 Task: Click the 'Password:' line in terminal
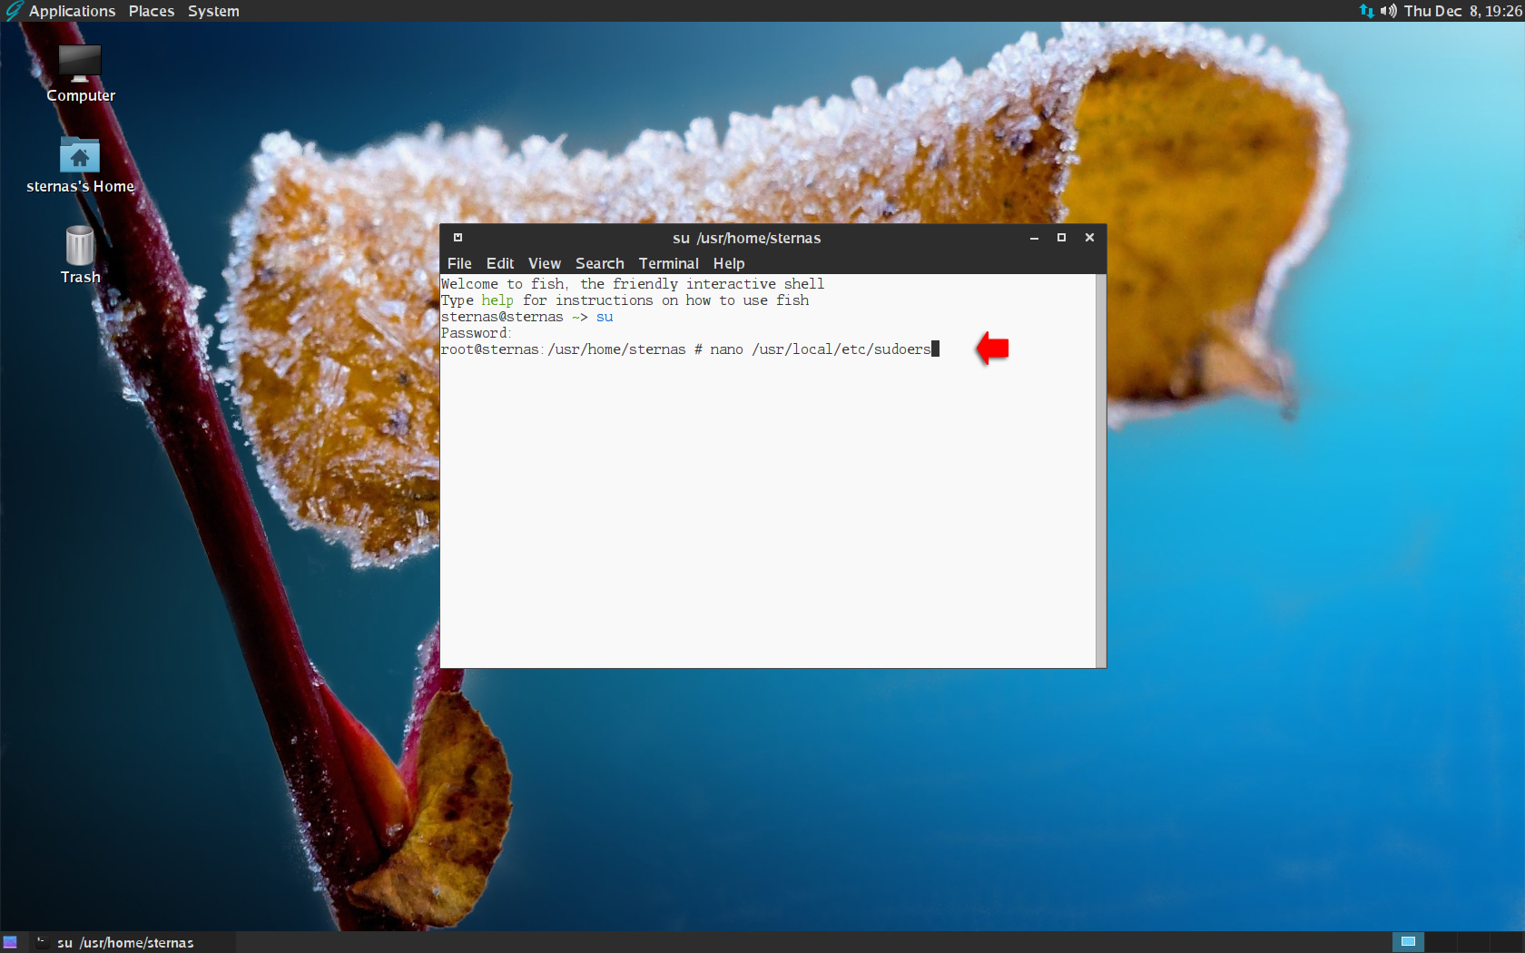tap(477, 333)
